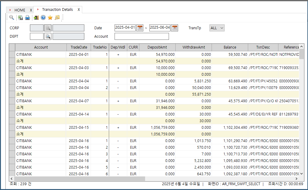Select deposit amount 54,970.000 on 2025-04-01 row
Screen dimensions: 308x190
coord(157,55)
